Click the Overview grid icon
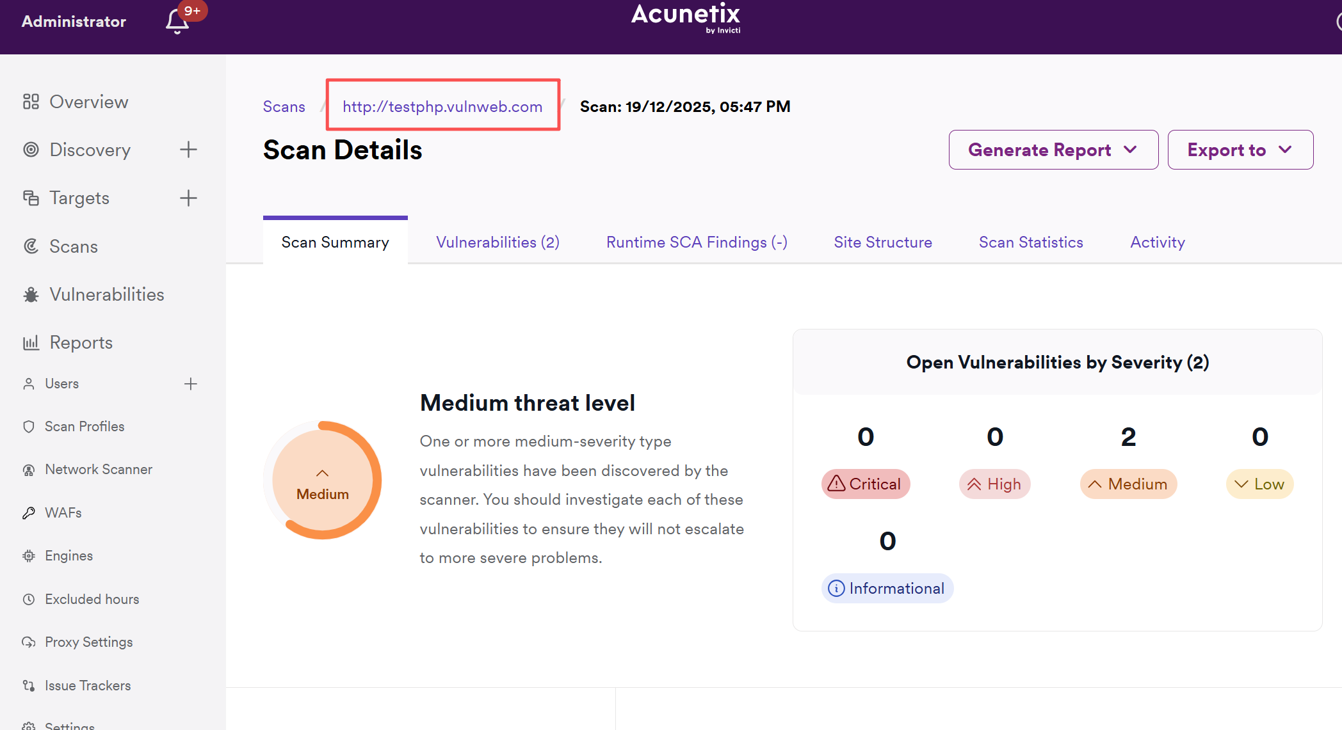Screen dimensions: 1342x730 31,102
